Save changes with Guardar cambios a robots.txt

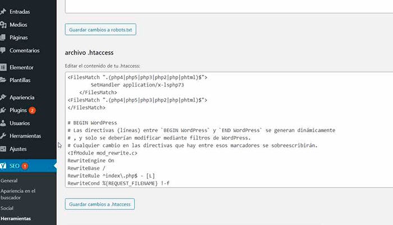coord(100,29)
